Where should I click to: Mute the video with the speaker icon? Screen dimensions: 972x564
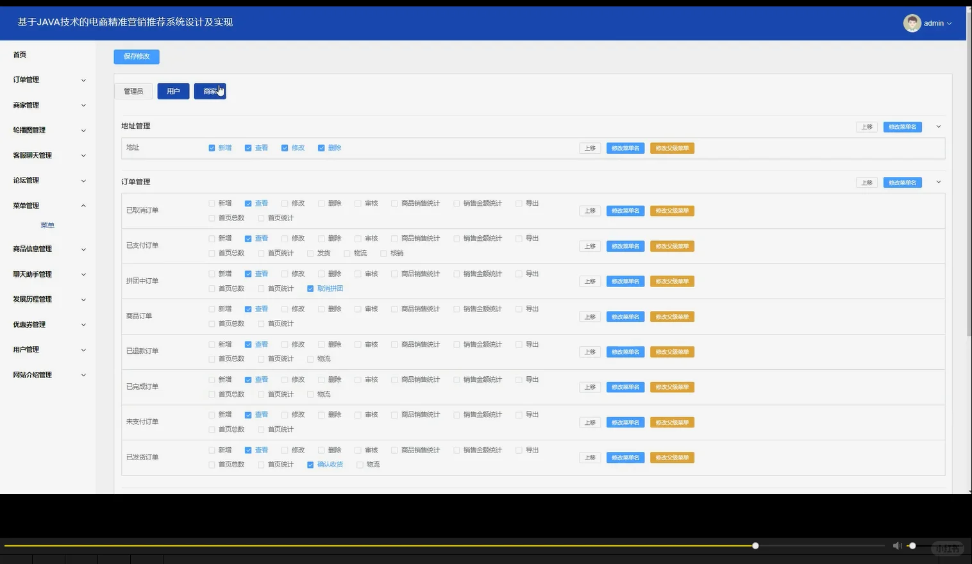pyautogui.click(x=897, y=545)
